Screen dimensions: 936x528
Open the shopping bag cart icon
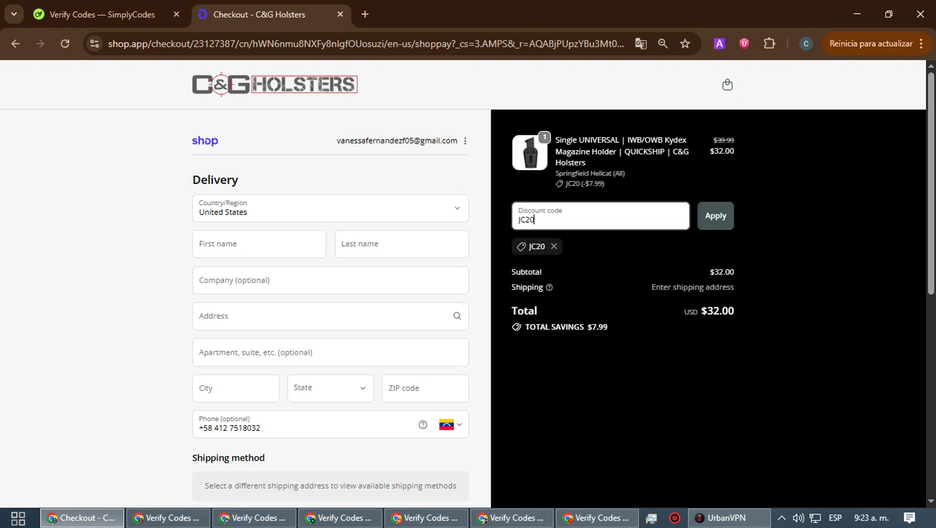[727, 85]
